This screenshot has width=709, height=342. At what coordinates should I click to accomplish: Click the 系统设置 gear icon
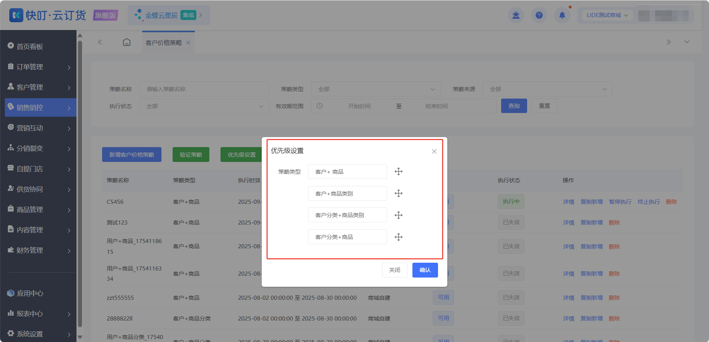click(11, 333)
